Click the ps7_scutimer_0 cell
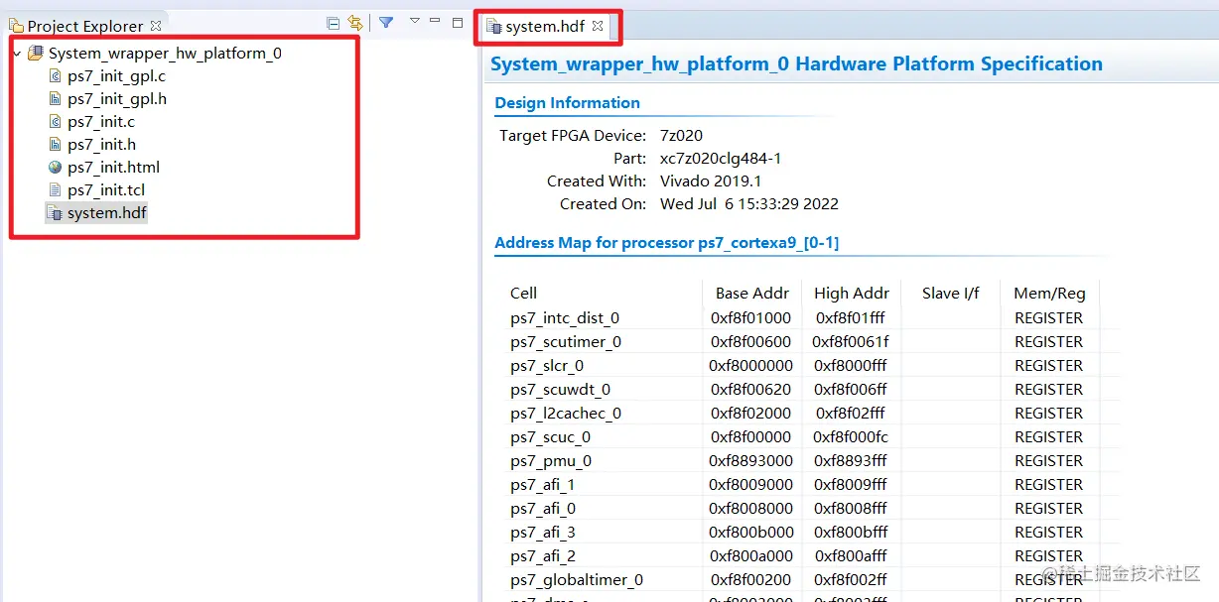The image size is (1219, 602). 566,342
